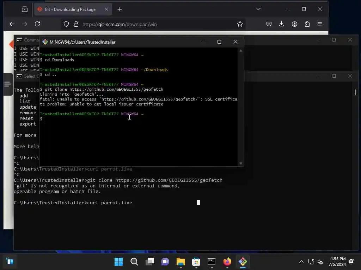Maximize the back Command Prompt window

334,40
